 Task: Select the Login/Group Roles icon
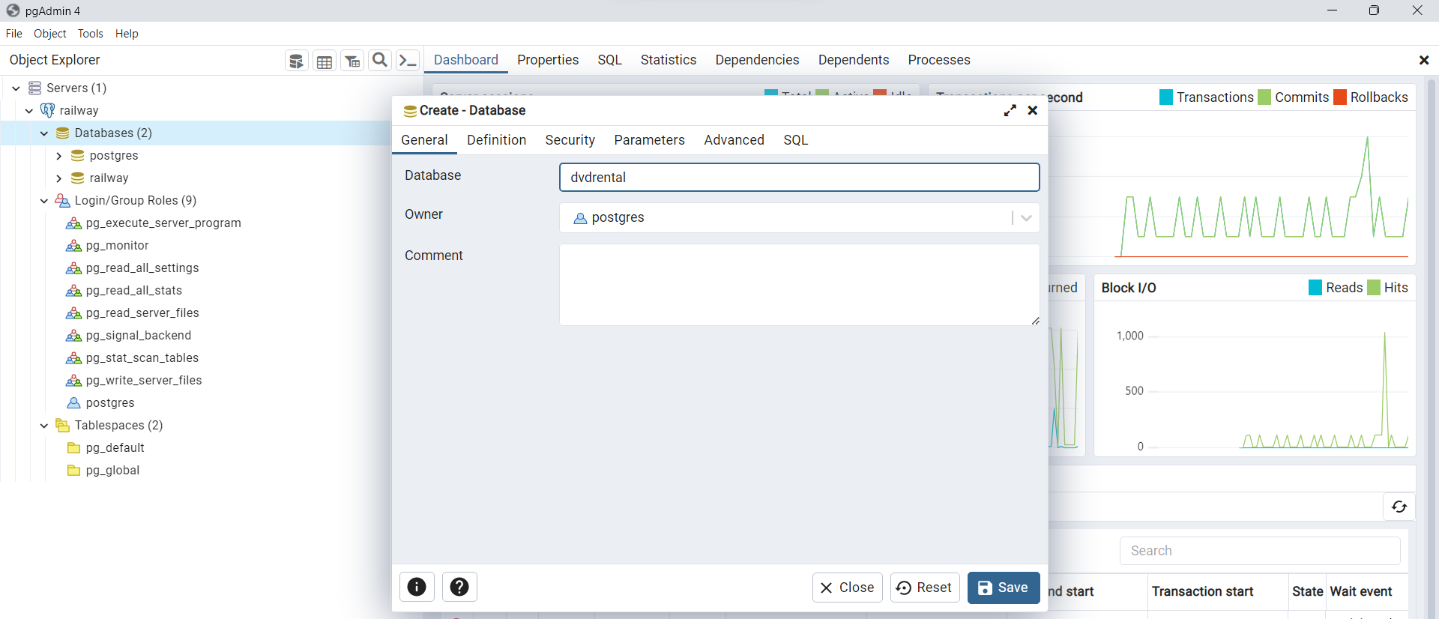(63, 200)
